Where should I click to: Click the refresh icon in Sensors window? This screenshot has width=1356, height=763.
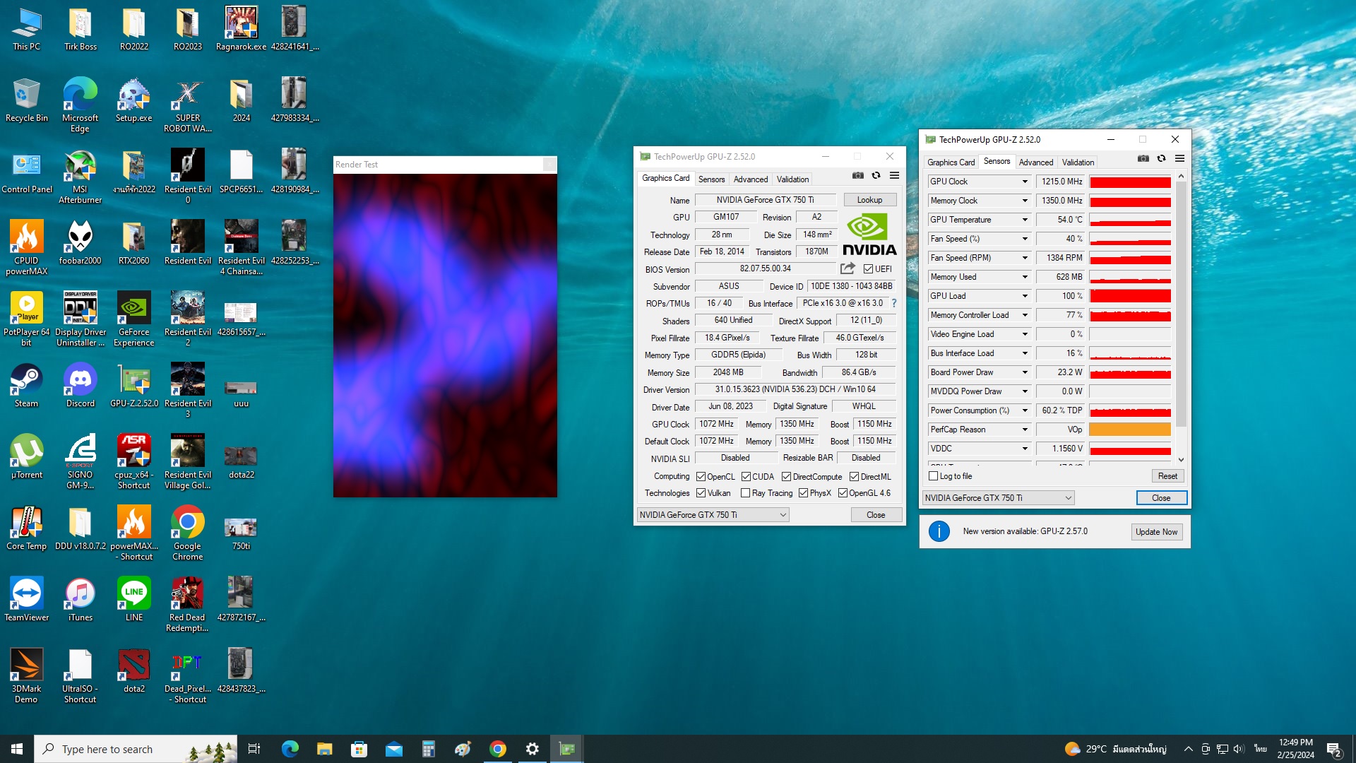pos(1161,159)
